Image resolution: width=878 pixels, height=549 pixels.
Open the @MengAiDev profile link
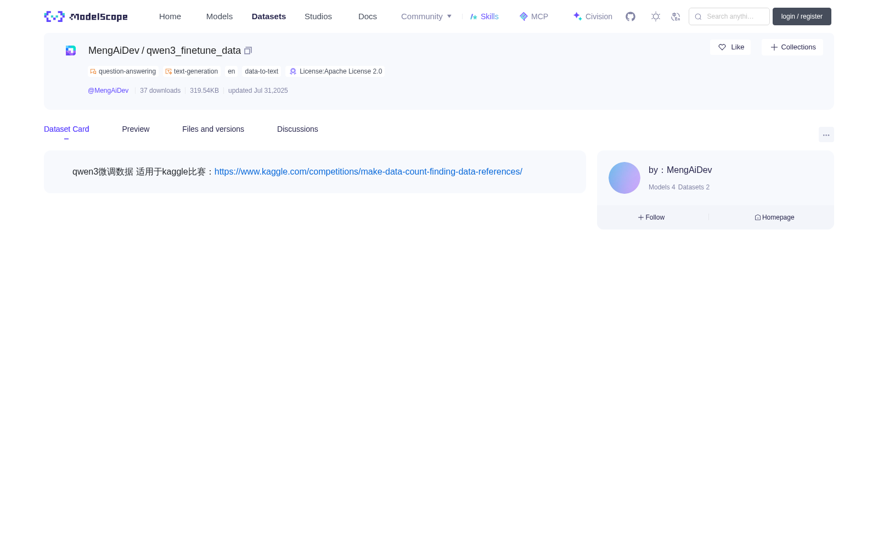pos(108,91)
